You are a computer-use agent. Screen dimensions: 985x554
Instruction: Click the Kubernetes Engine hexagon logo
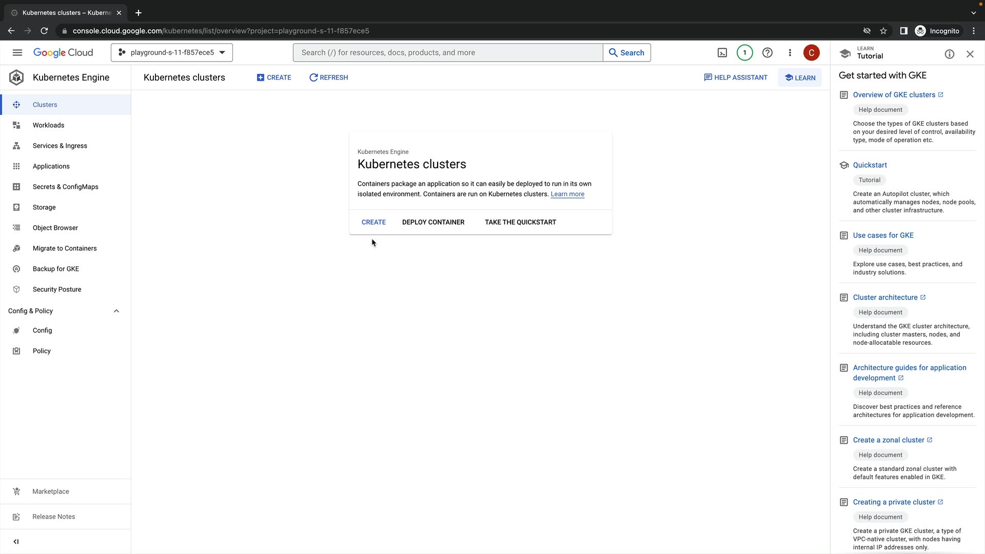16,77
